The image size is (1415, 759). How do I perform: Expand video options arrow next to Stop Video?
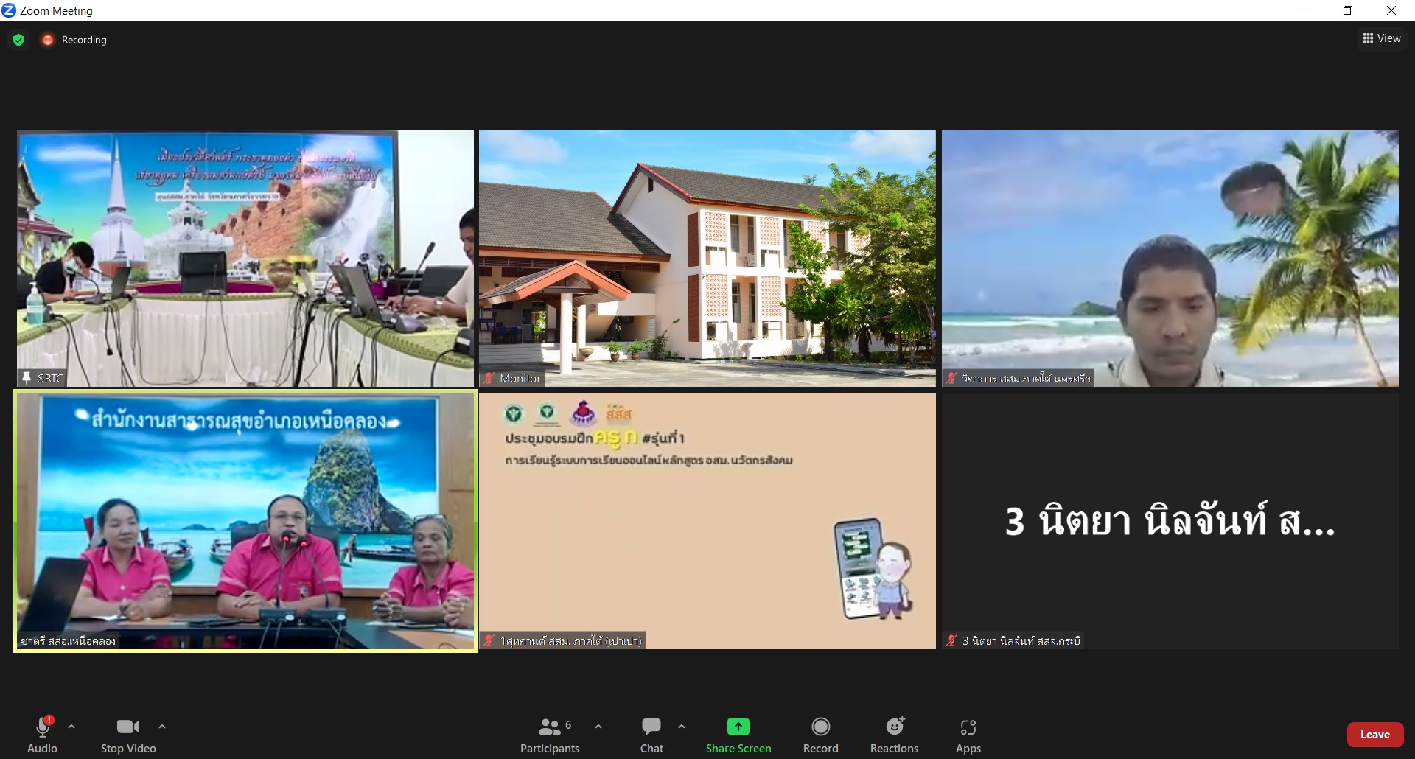(x=162, y=727)
